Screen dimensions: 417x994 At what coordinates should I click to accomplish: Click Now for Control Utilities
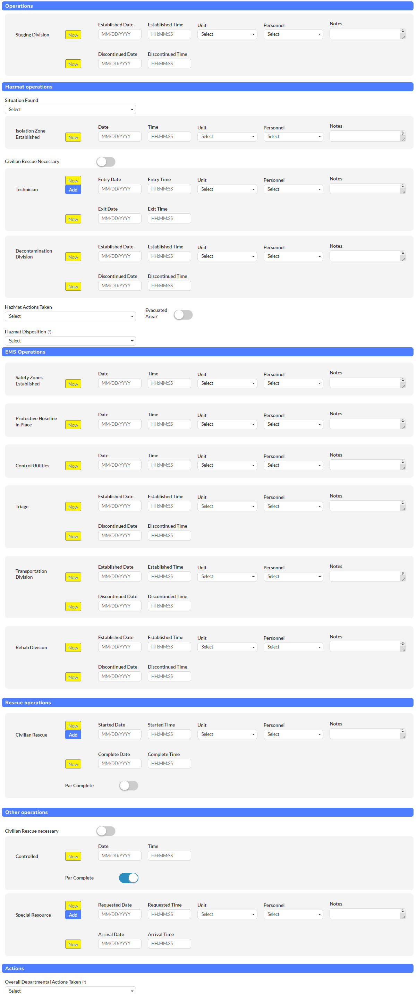coord(73,466)
